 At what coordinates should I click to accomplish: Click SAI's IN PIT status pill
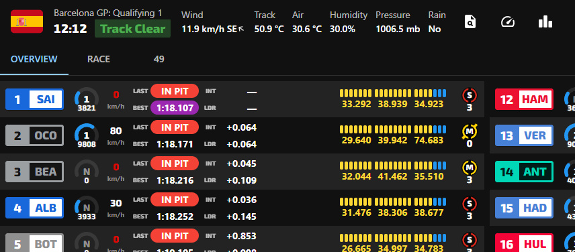175,90
